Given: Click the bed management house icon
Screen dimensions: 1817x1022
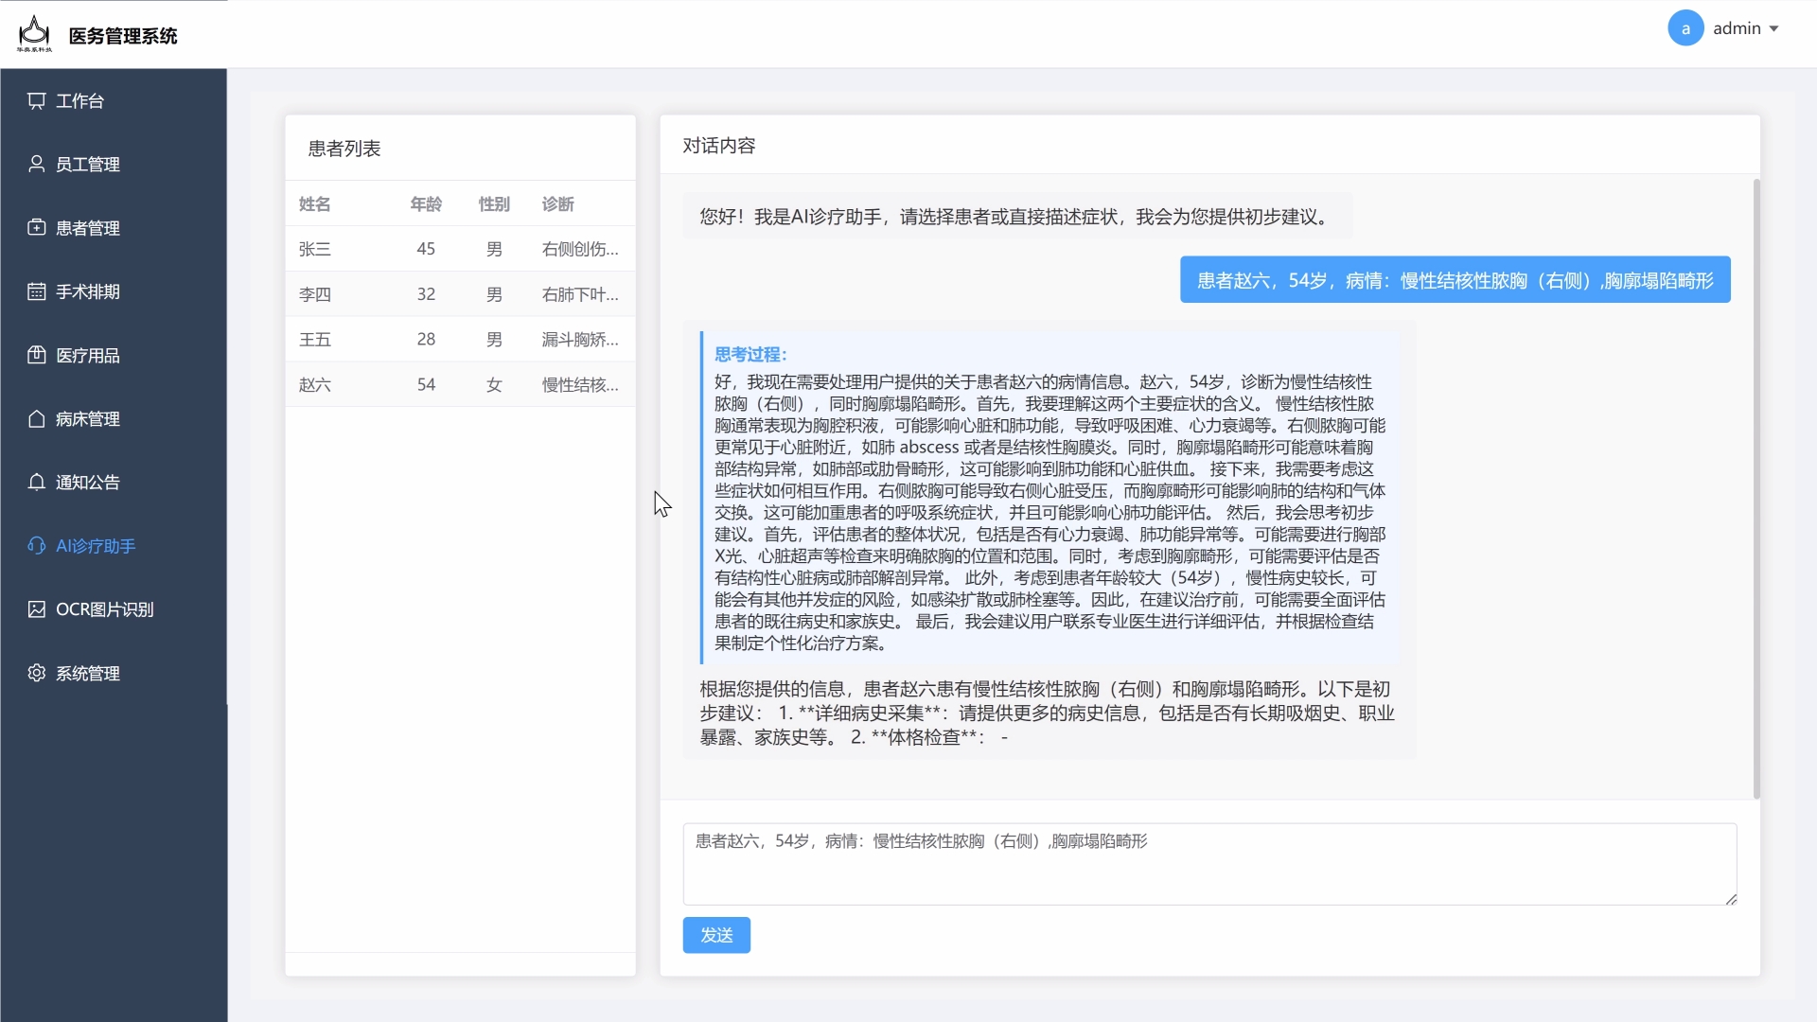Looking at the screenshot, I should (36, 418).
